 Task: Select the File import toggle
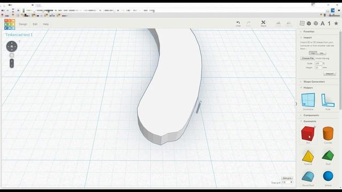tap(313, 53)
